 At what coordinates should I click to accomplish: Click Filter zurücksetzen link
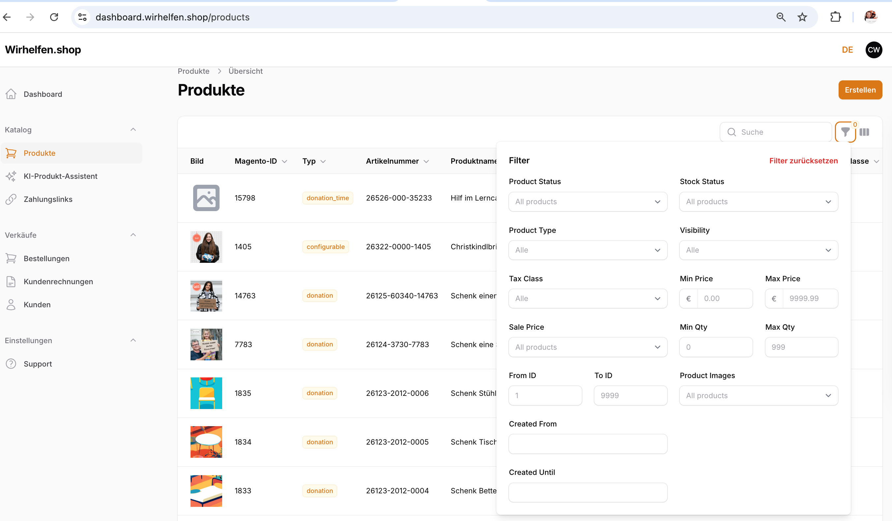803,161
